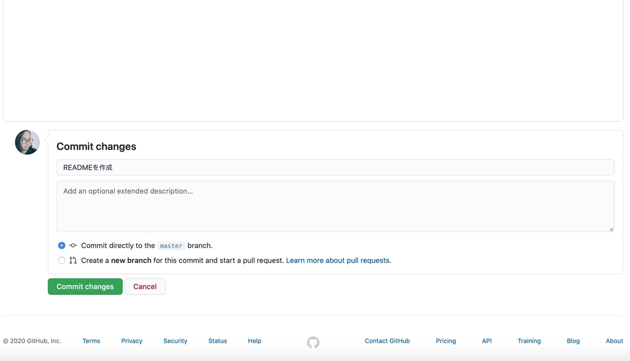
Task: Click the GitHub Octocat logo in footer
Action: (313, 343)
